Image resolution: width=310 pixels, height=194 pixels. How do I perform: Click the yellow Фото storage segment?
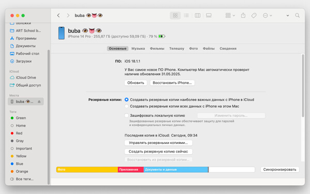(87, 170)
